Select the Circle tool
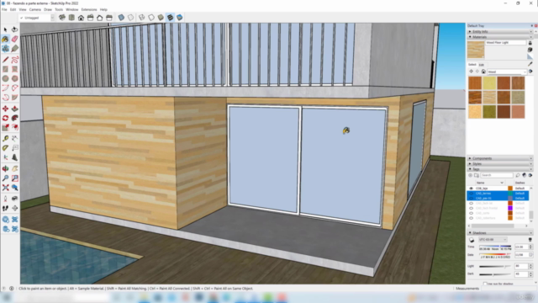Image resolution: width=538 pixels, height=303 pixels. click(x=5, y=78)
